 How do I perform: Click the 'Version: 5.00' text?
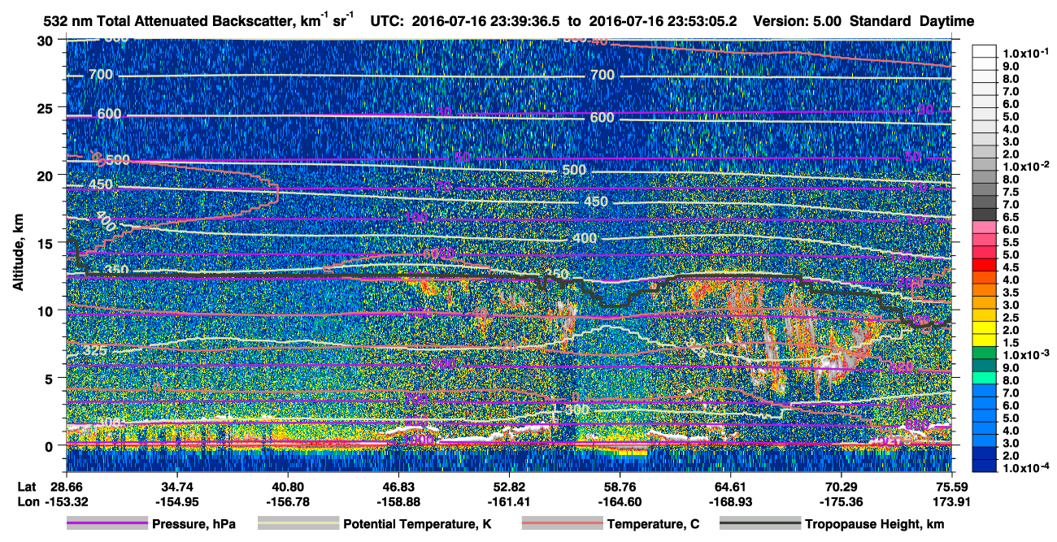pyautogui.click(x=798, y=22)
